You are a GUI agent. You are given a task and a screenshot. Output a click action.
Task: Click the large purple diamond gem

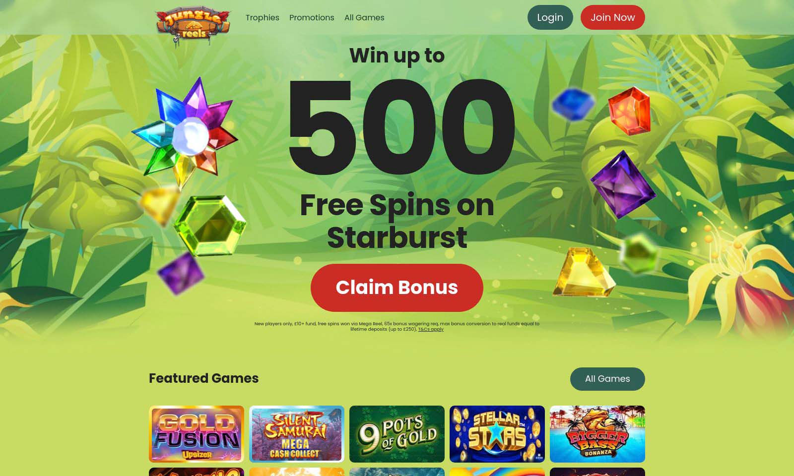(x=623, y=185)
